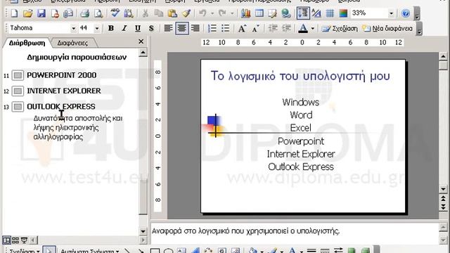The image size is (450, 253).
Task: Insert a chart from the toolbar
Action: [x=245, y=13]
